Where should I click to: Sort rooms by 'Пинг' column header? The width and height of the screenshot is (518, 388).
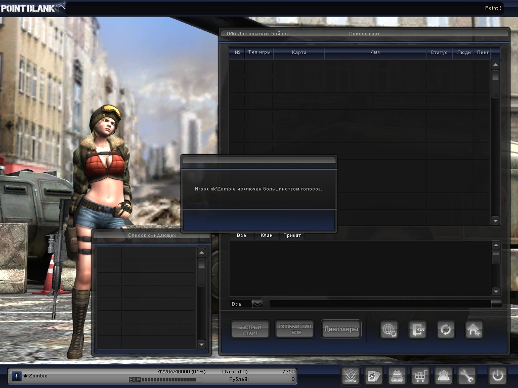tap(483, 53)
